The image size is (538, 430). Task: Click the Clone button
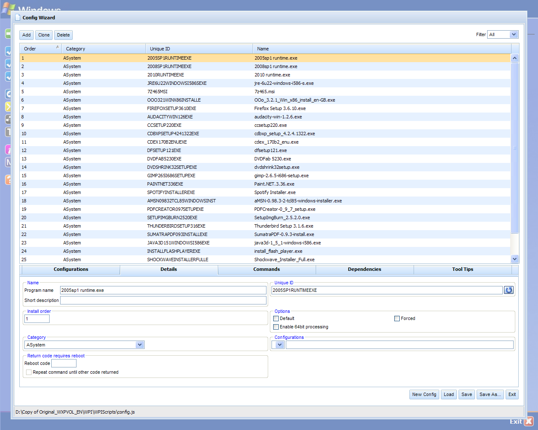tap(44, 35)
